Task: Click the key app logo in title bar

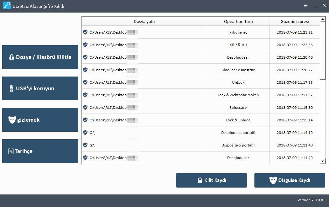Action: (x=7, y=6)
